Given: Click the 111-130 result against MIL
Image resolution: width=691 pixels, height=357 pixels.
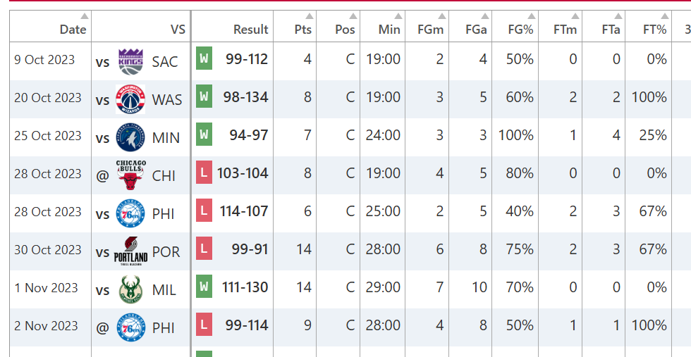Looking at the screenshot, I should pos(243,287).
